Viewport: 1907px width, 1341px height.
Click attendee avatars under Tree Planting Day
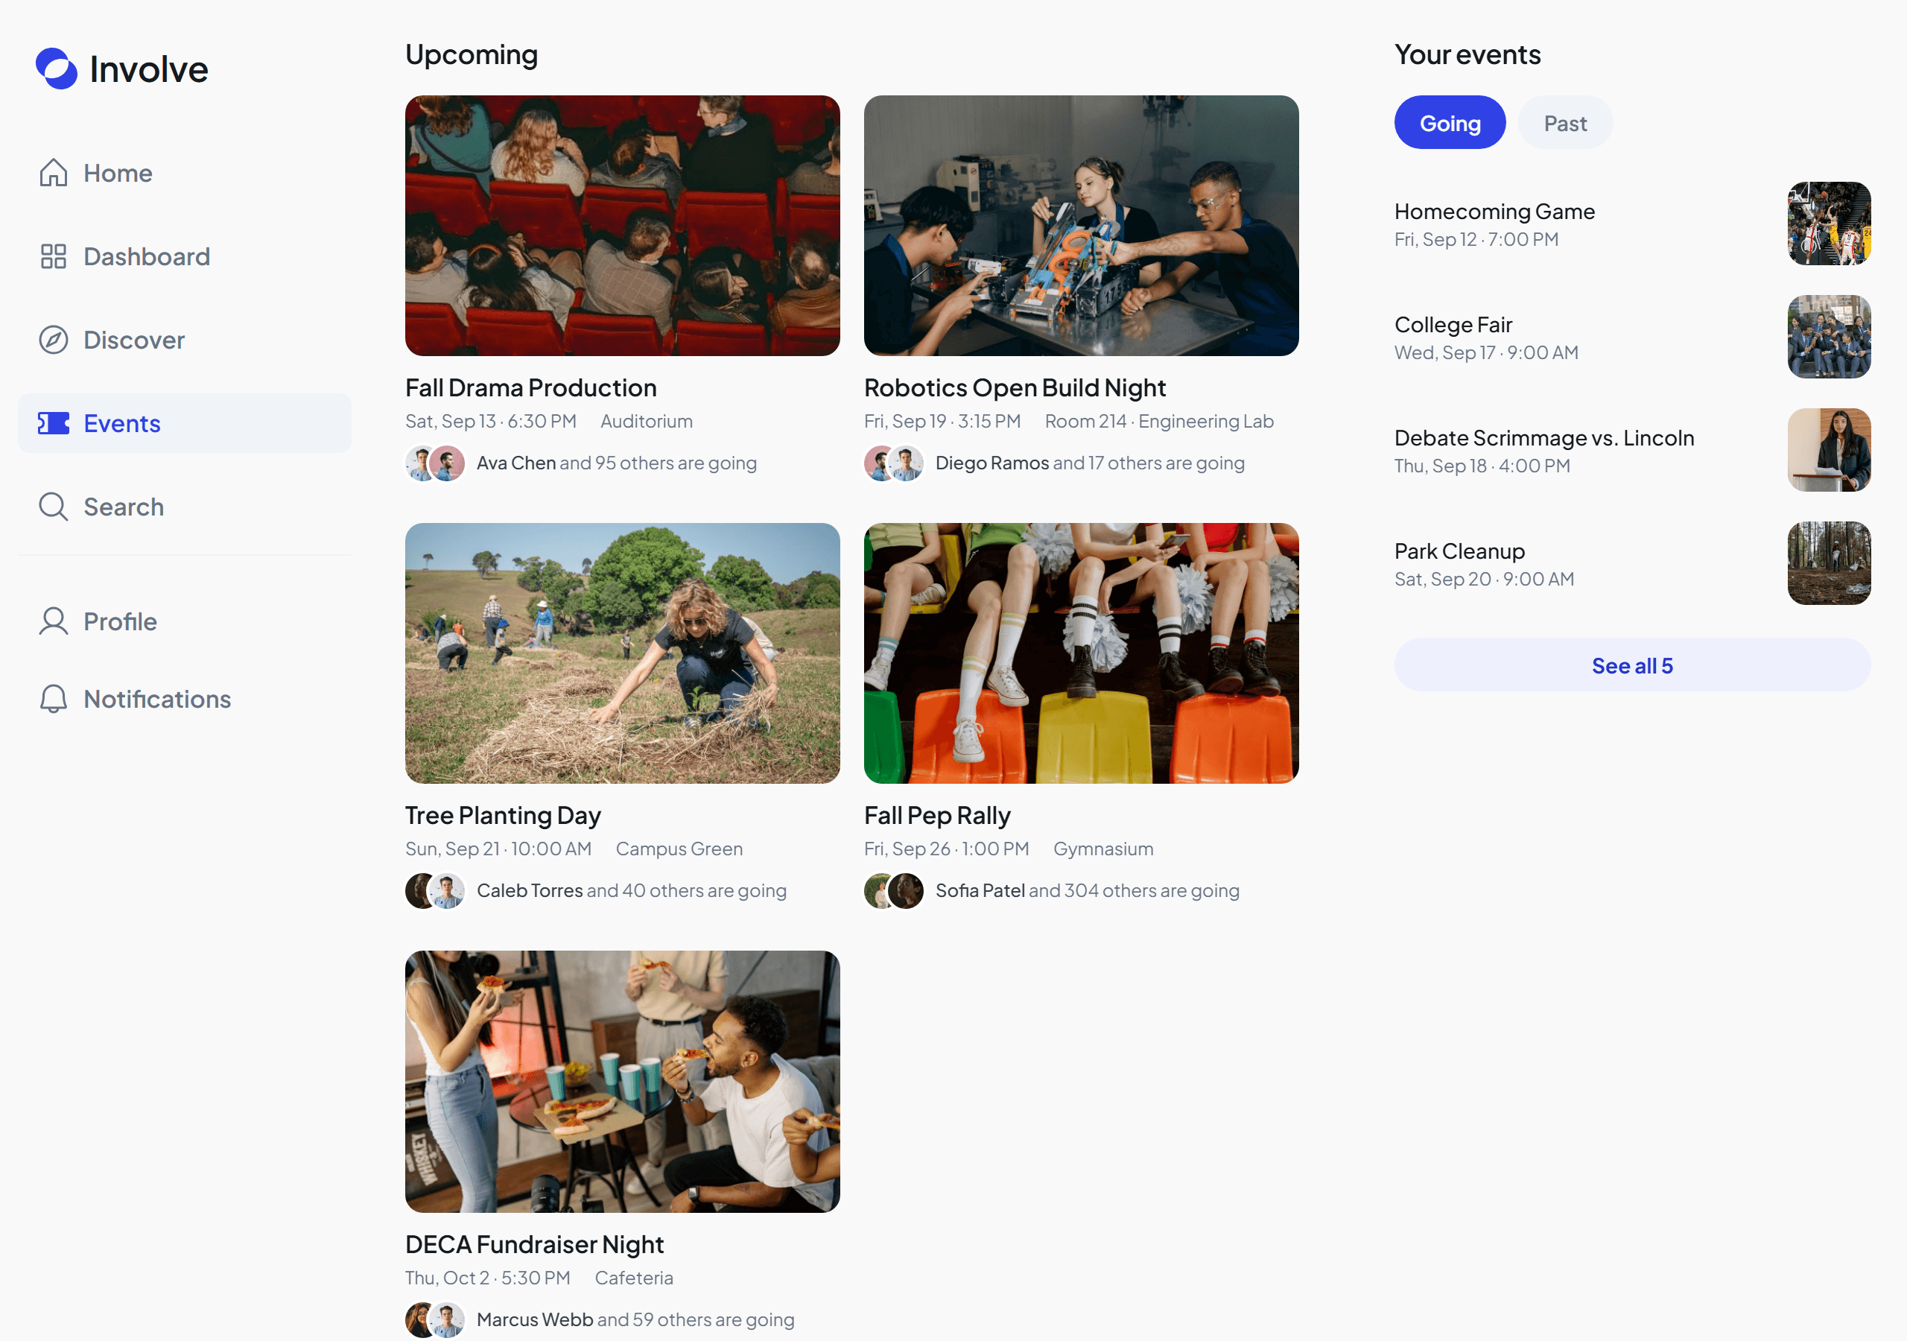tap(435, 892)
